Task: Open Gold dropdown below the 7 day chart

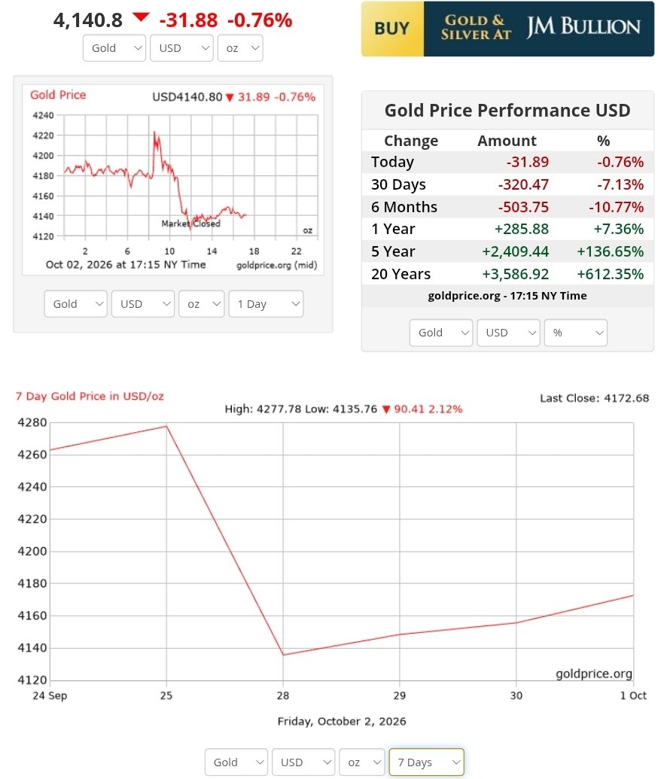Action: [236, 762]
